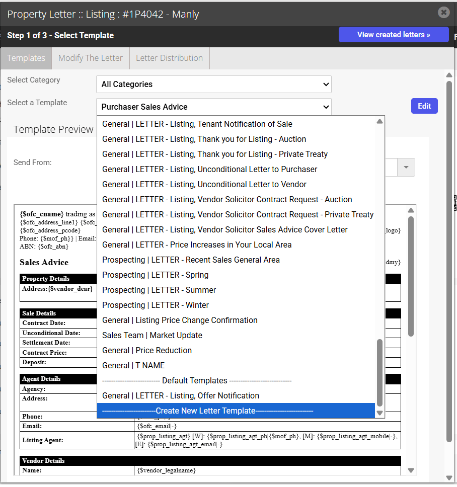The width and height of the screenshot is (457, 487).
Task: Open the Send From dropdown arrow
Action: pyautogui.click(x=406, y=167)
